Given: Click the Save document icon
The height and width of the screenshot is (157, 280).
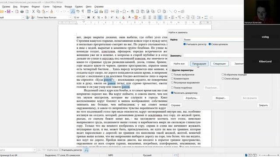Looking at the screenshot, I should (8, 12).
